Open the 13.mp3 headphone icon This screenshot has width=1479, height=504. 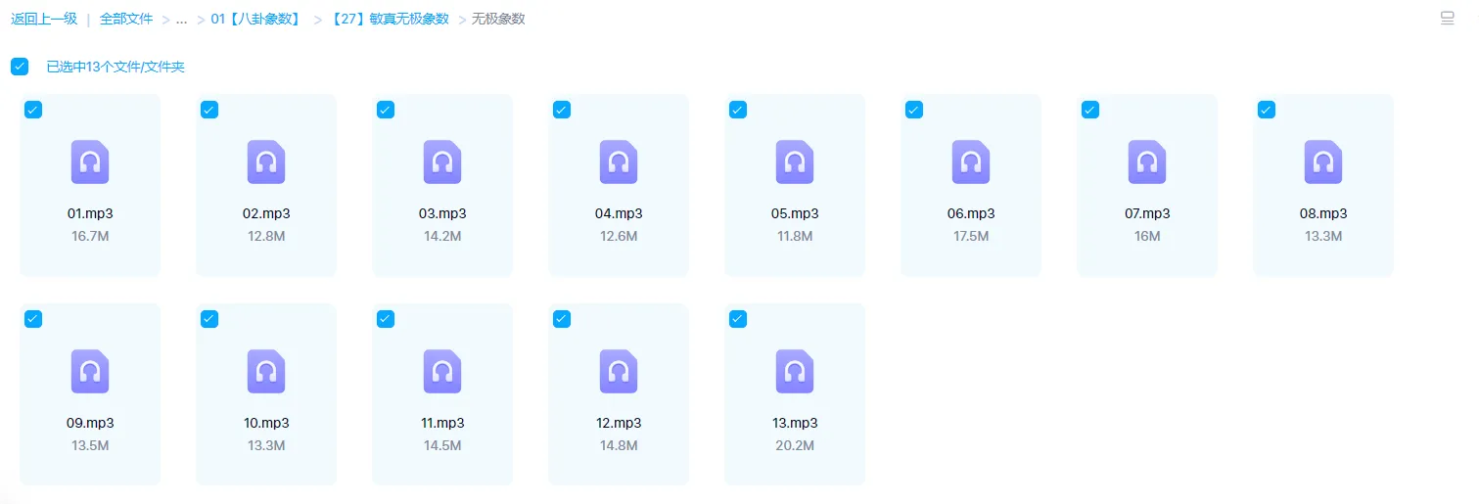795,372
